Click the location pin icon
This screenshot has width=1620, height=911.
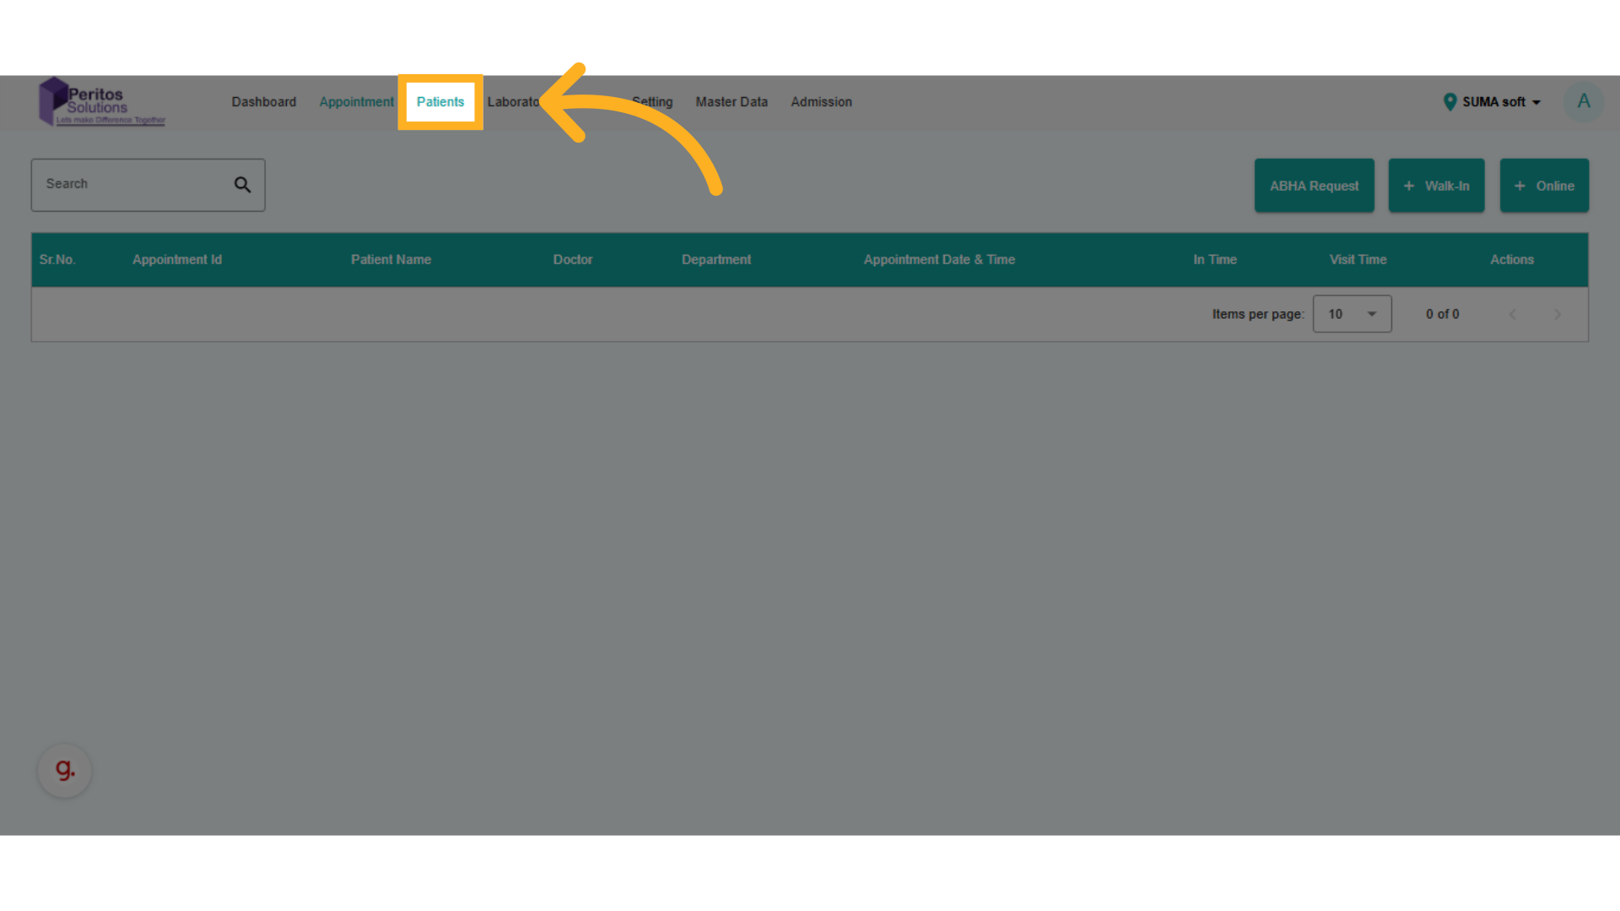click(x=1450, y=102)
